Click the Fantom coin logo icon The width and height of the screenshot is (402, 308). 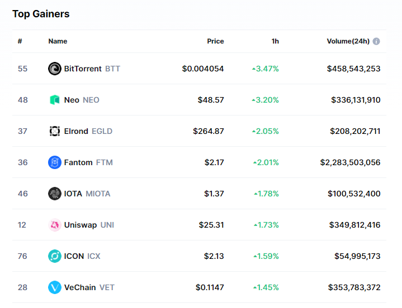coord(54,162)
